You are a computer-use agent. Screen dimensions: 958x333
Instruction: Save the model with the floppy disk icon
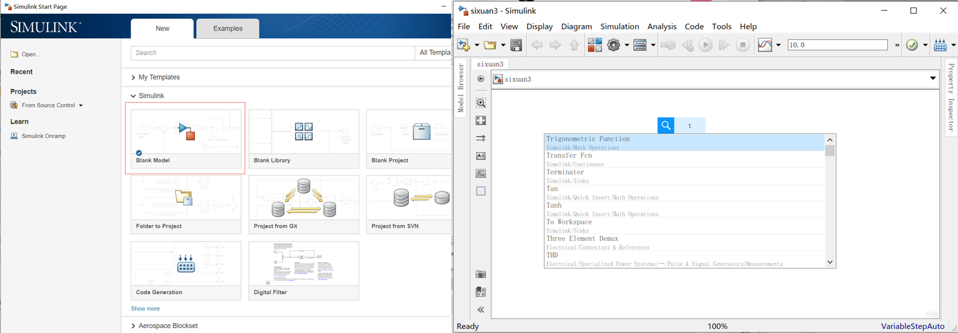click(x=516, y=45)
